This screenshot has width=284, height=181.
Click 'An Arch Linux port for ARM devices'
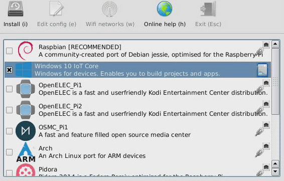[x=92, y=156]
